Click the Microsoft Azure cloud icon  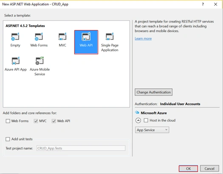coord(137,112)
